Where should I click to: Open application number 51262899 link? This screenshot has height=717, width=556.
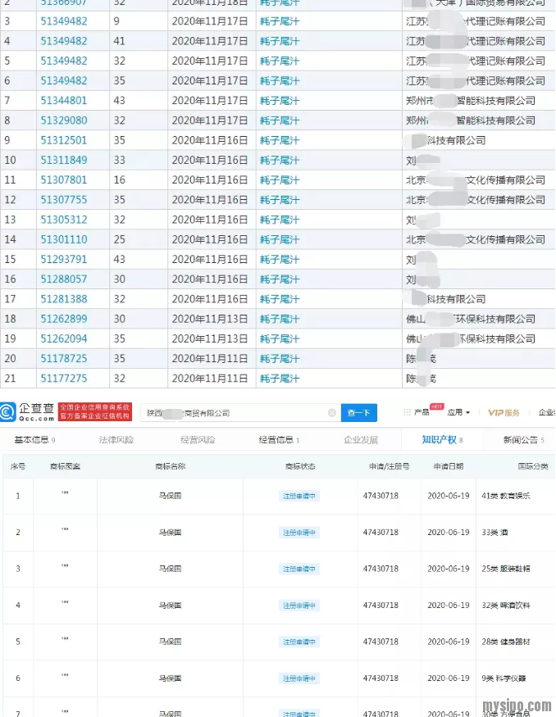click(x=64, y=319)
